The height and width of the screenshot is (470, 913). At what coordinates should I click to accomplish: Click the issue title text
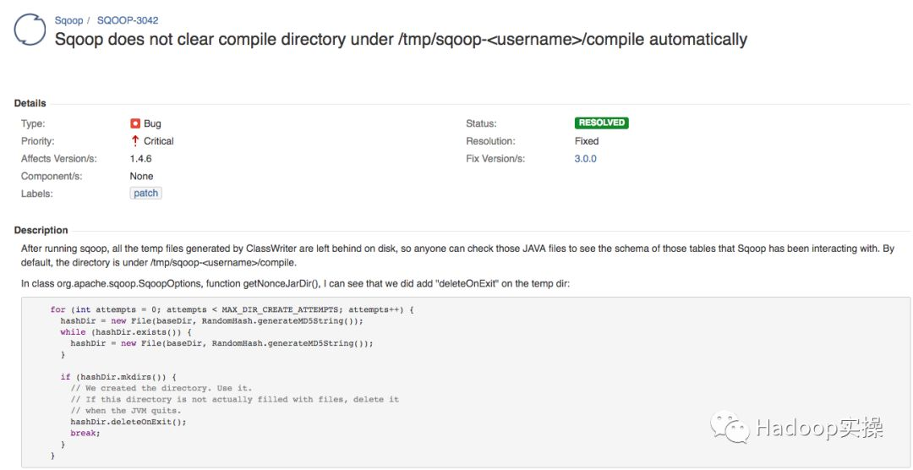(x=401, y=40)
